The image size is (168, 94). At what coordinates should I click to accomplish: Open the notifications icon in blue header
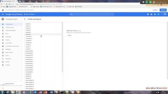click(x=159, y=14)
